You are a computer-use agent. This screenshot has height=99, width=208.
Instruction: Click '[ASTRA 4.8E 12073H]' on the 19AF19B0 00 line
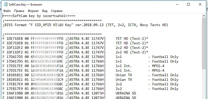[x=86, y=93]
